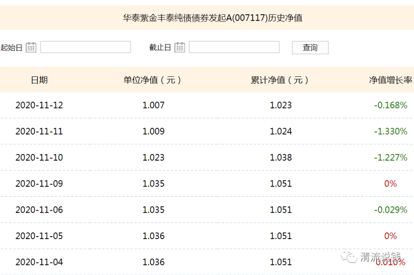Select the 单位净值（元） column header
The image size is (414, 275).
point(152,80)
